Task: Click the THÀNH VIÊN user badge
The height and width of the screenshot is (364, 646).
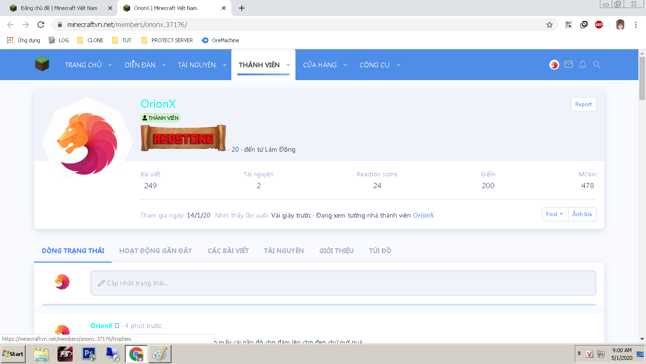Action: tap(161, 118)
